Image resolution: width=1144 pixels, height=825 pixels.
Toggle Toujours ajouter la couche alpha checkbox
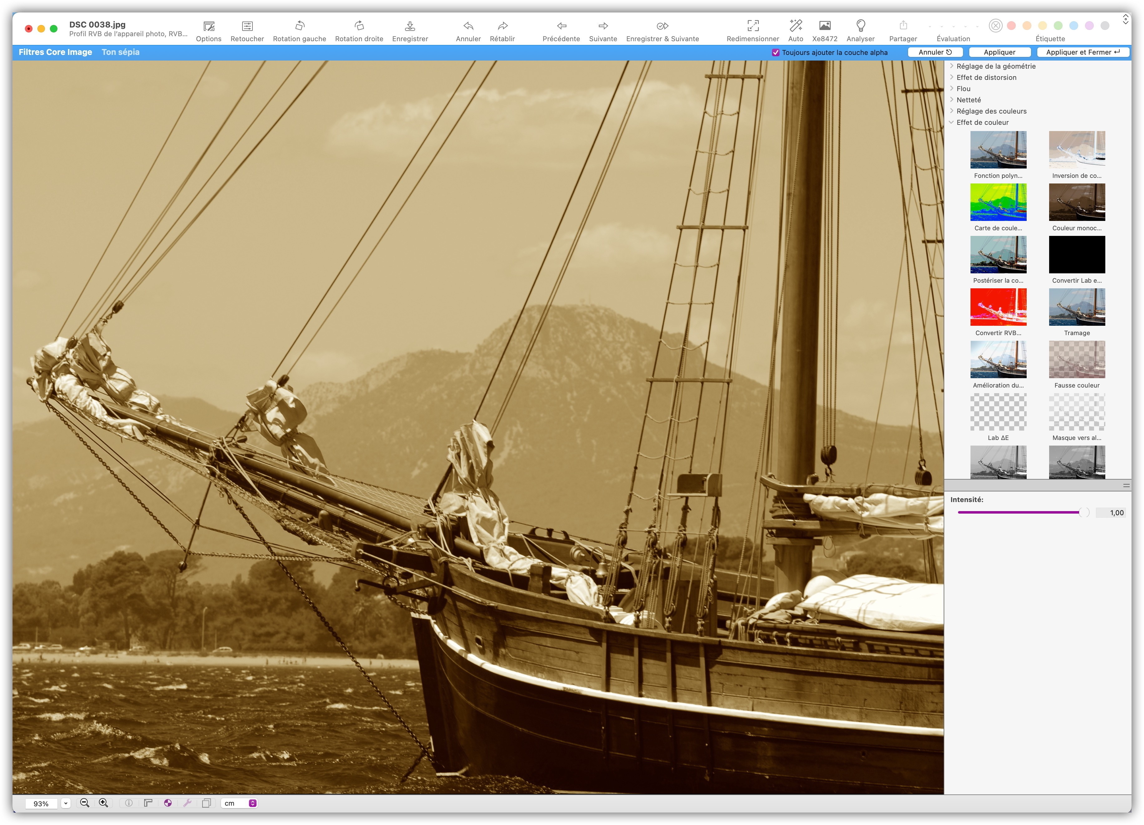[776, 52]
